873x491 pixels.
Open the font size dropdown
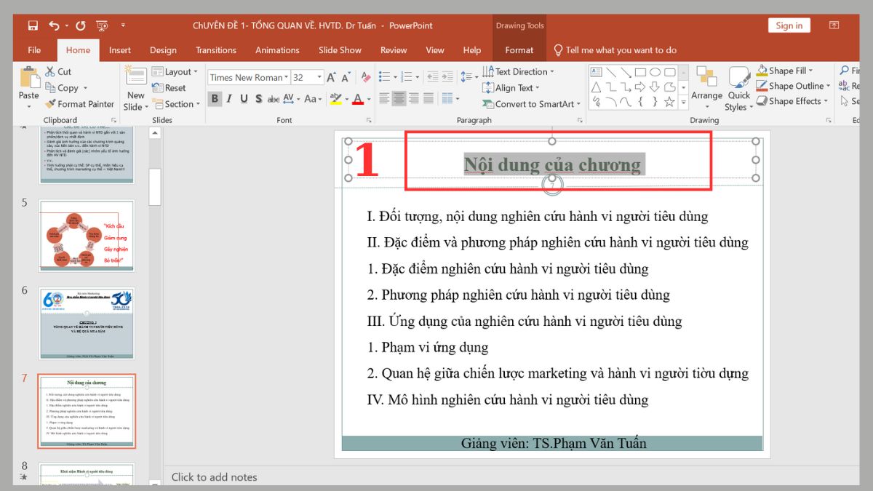pos(319,76)
